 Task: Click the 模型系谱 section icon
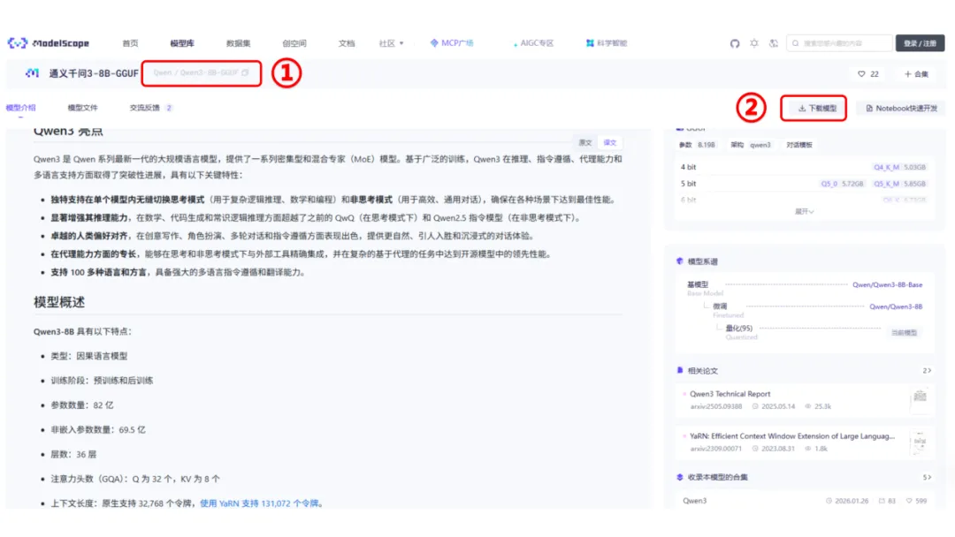coord(680,261)
